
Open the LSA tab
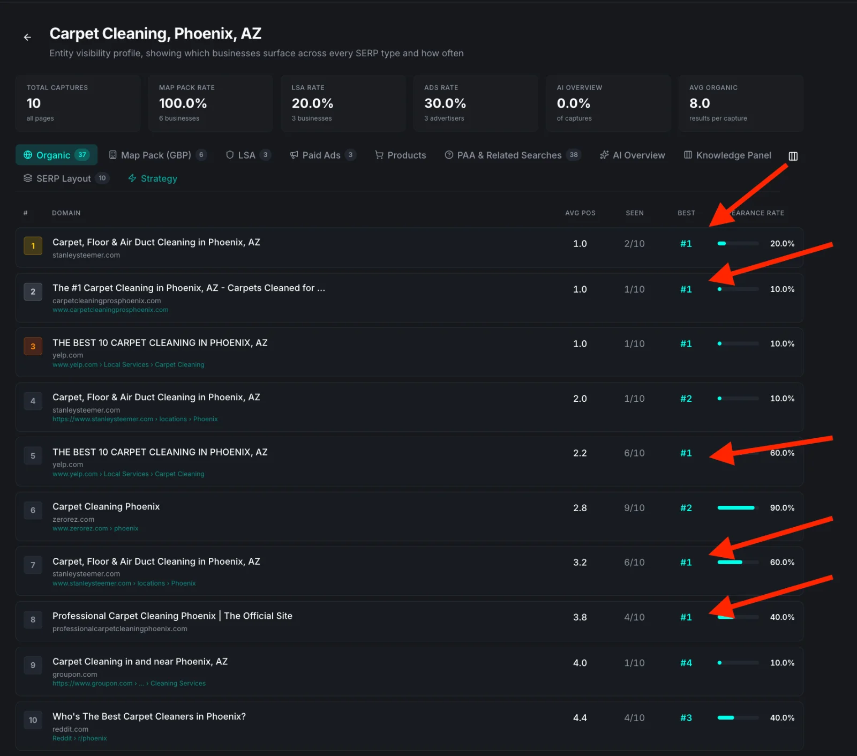click(x=248, y=155)
